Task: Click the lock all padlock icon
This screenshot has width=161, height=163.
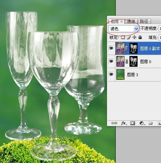Action: (x=140, y=37)
